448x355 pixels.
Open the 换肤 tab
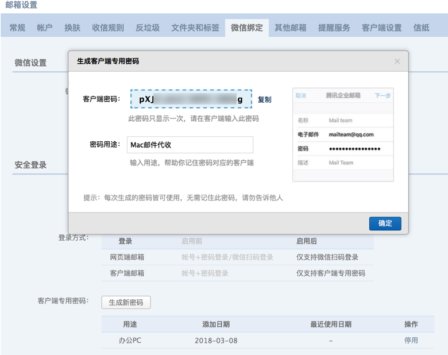click(x=72, y=28)
